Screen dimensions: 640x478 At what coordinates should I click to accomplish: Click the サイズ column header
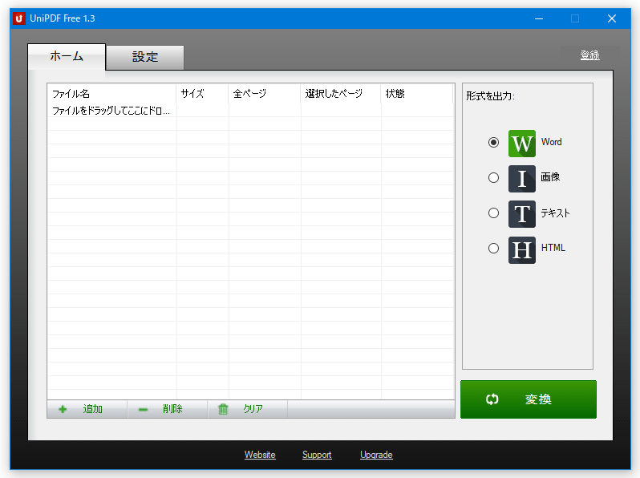click(x=202, y=94)
